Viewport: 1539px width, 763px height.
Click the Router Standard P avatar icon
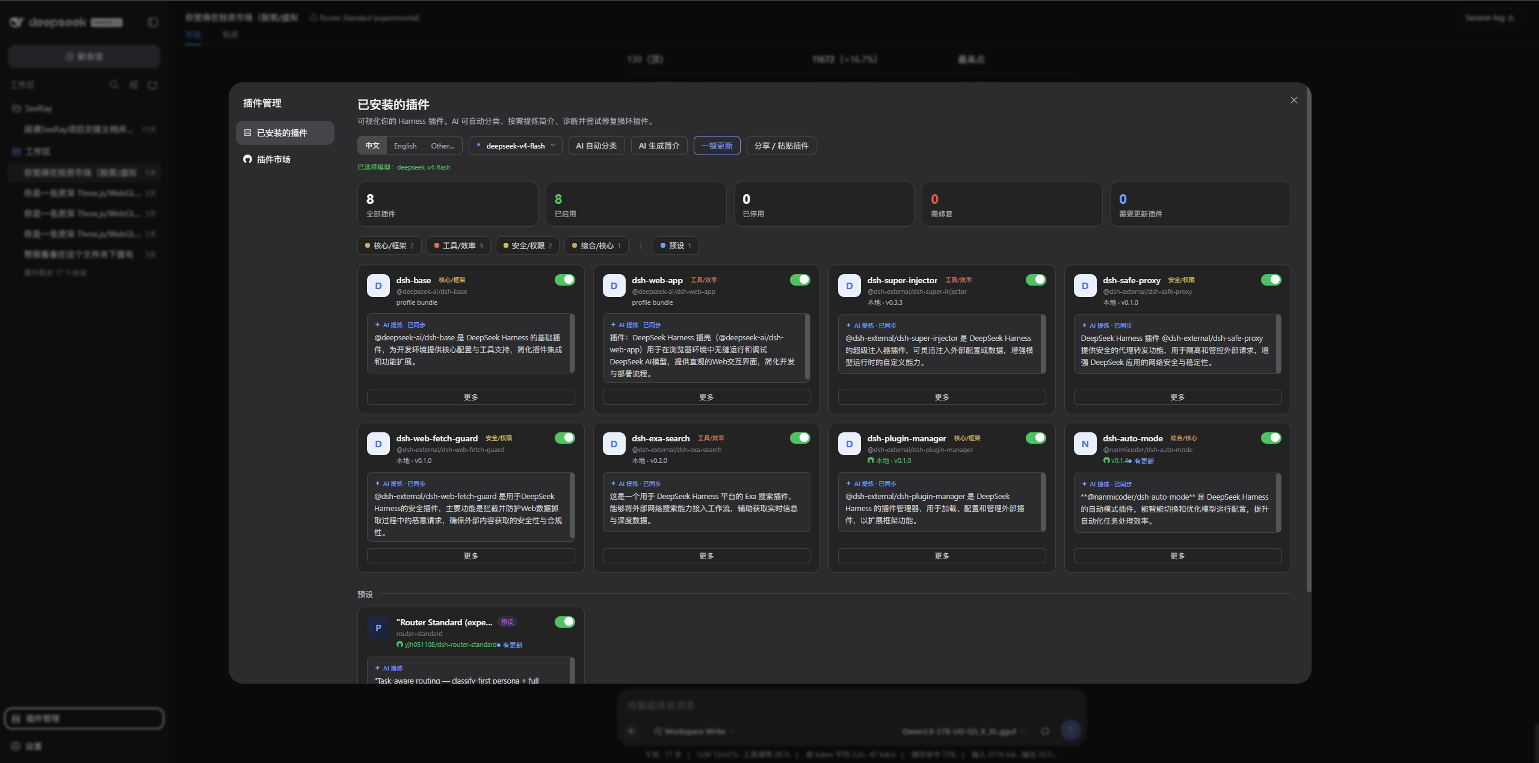point(378,628)
